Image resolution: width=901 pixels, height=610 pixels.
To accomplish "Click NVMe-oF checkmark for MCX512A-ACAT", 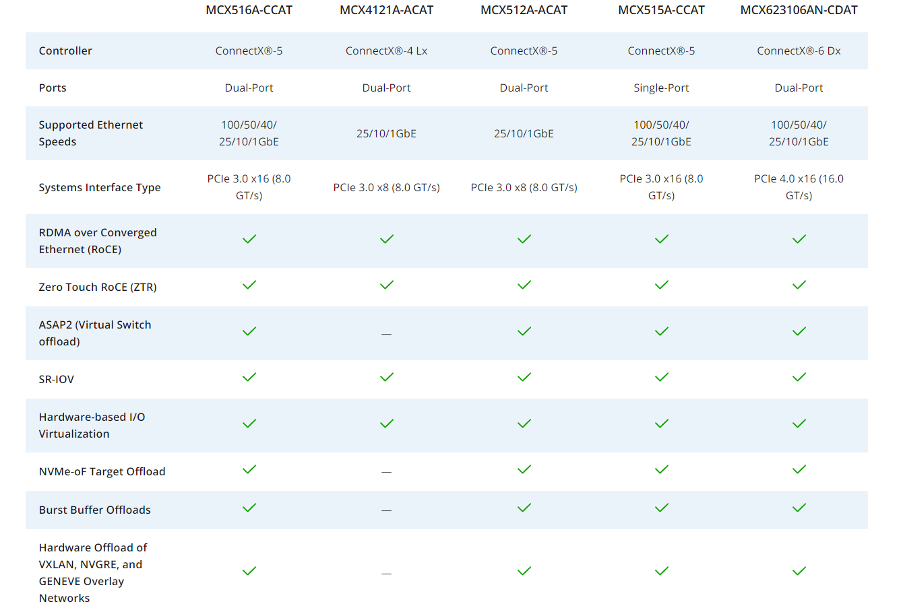I will 524,469.
